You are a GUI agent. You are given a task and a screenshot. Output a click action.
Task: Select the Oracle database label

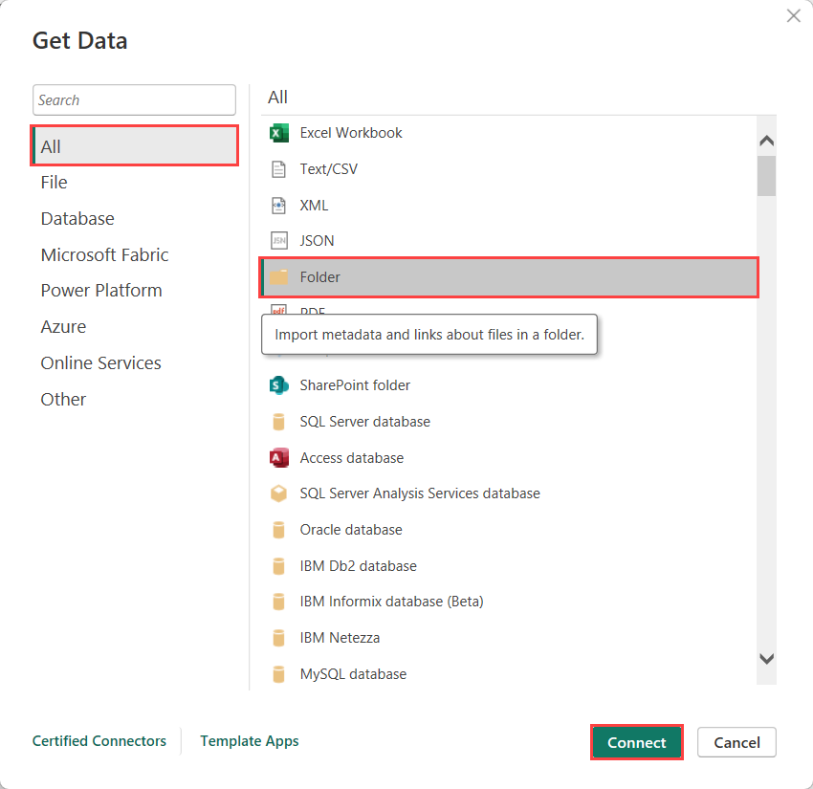351,530
